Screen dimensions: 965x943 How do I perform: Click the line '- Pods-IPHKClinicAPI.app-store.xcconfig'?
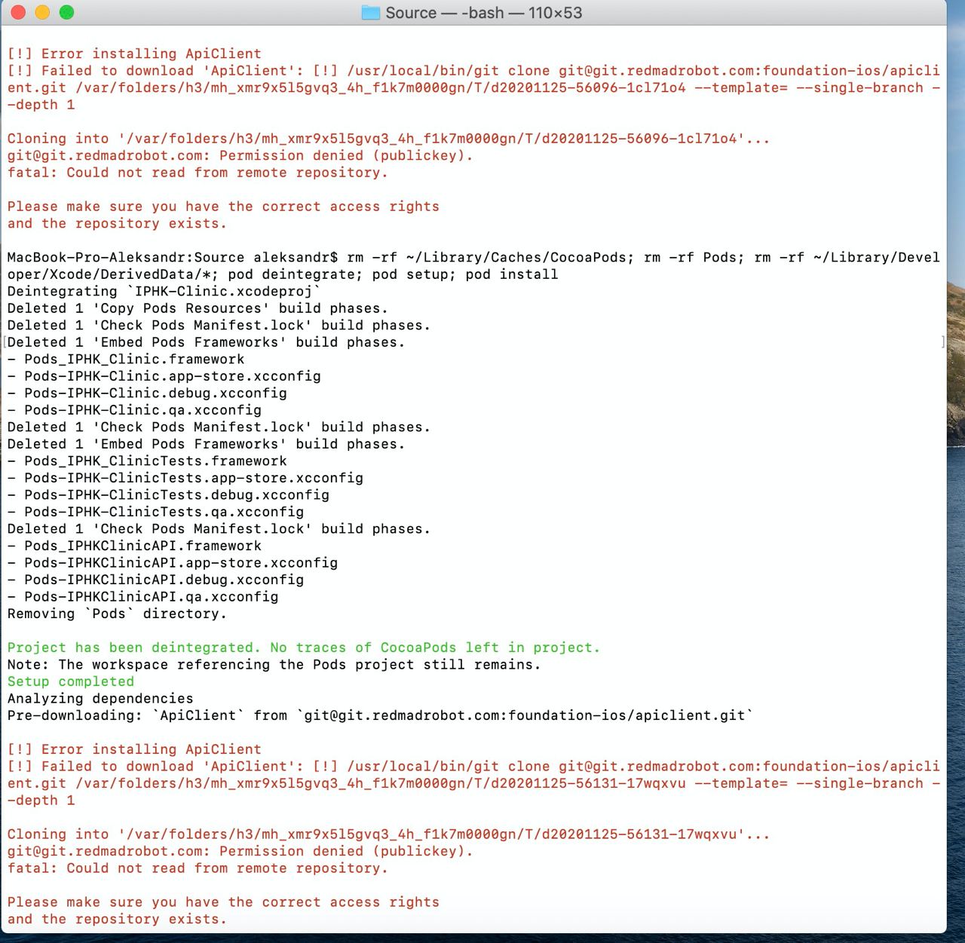coord(173,562)
